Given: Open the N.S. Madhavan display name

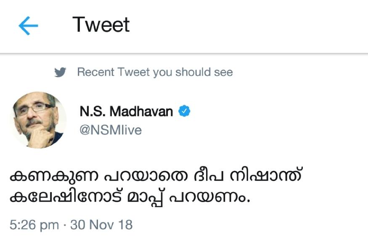Looking at the screenshot, I should (126, 112).
